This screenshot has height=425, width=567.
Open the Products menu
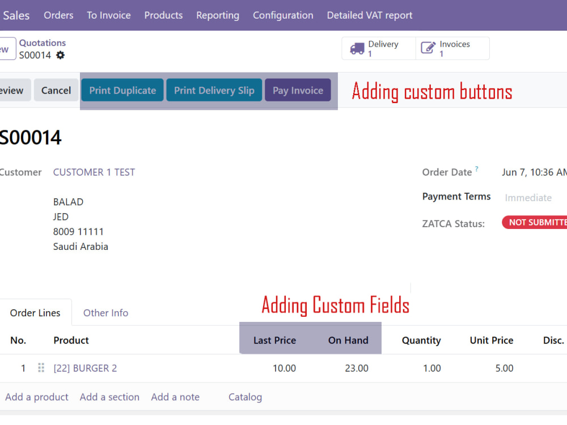pos(163,15)
